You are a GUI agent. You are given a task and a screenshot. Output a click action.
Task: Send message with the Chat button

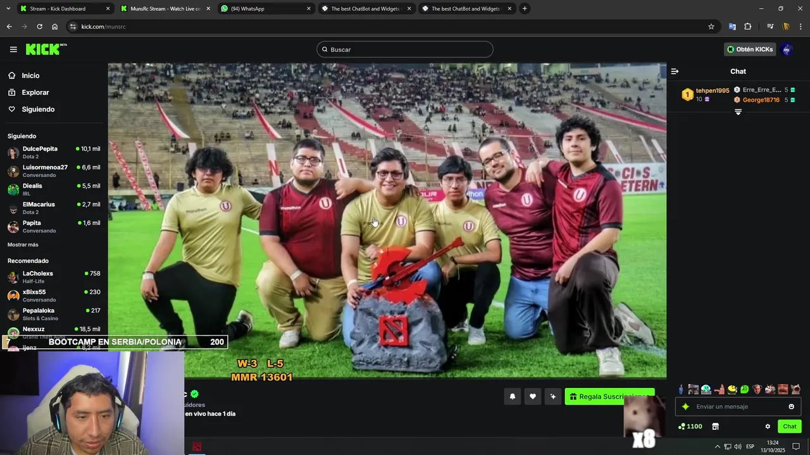(x=790, y=427)
